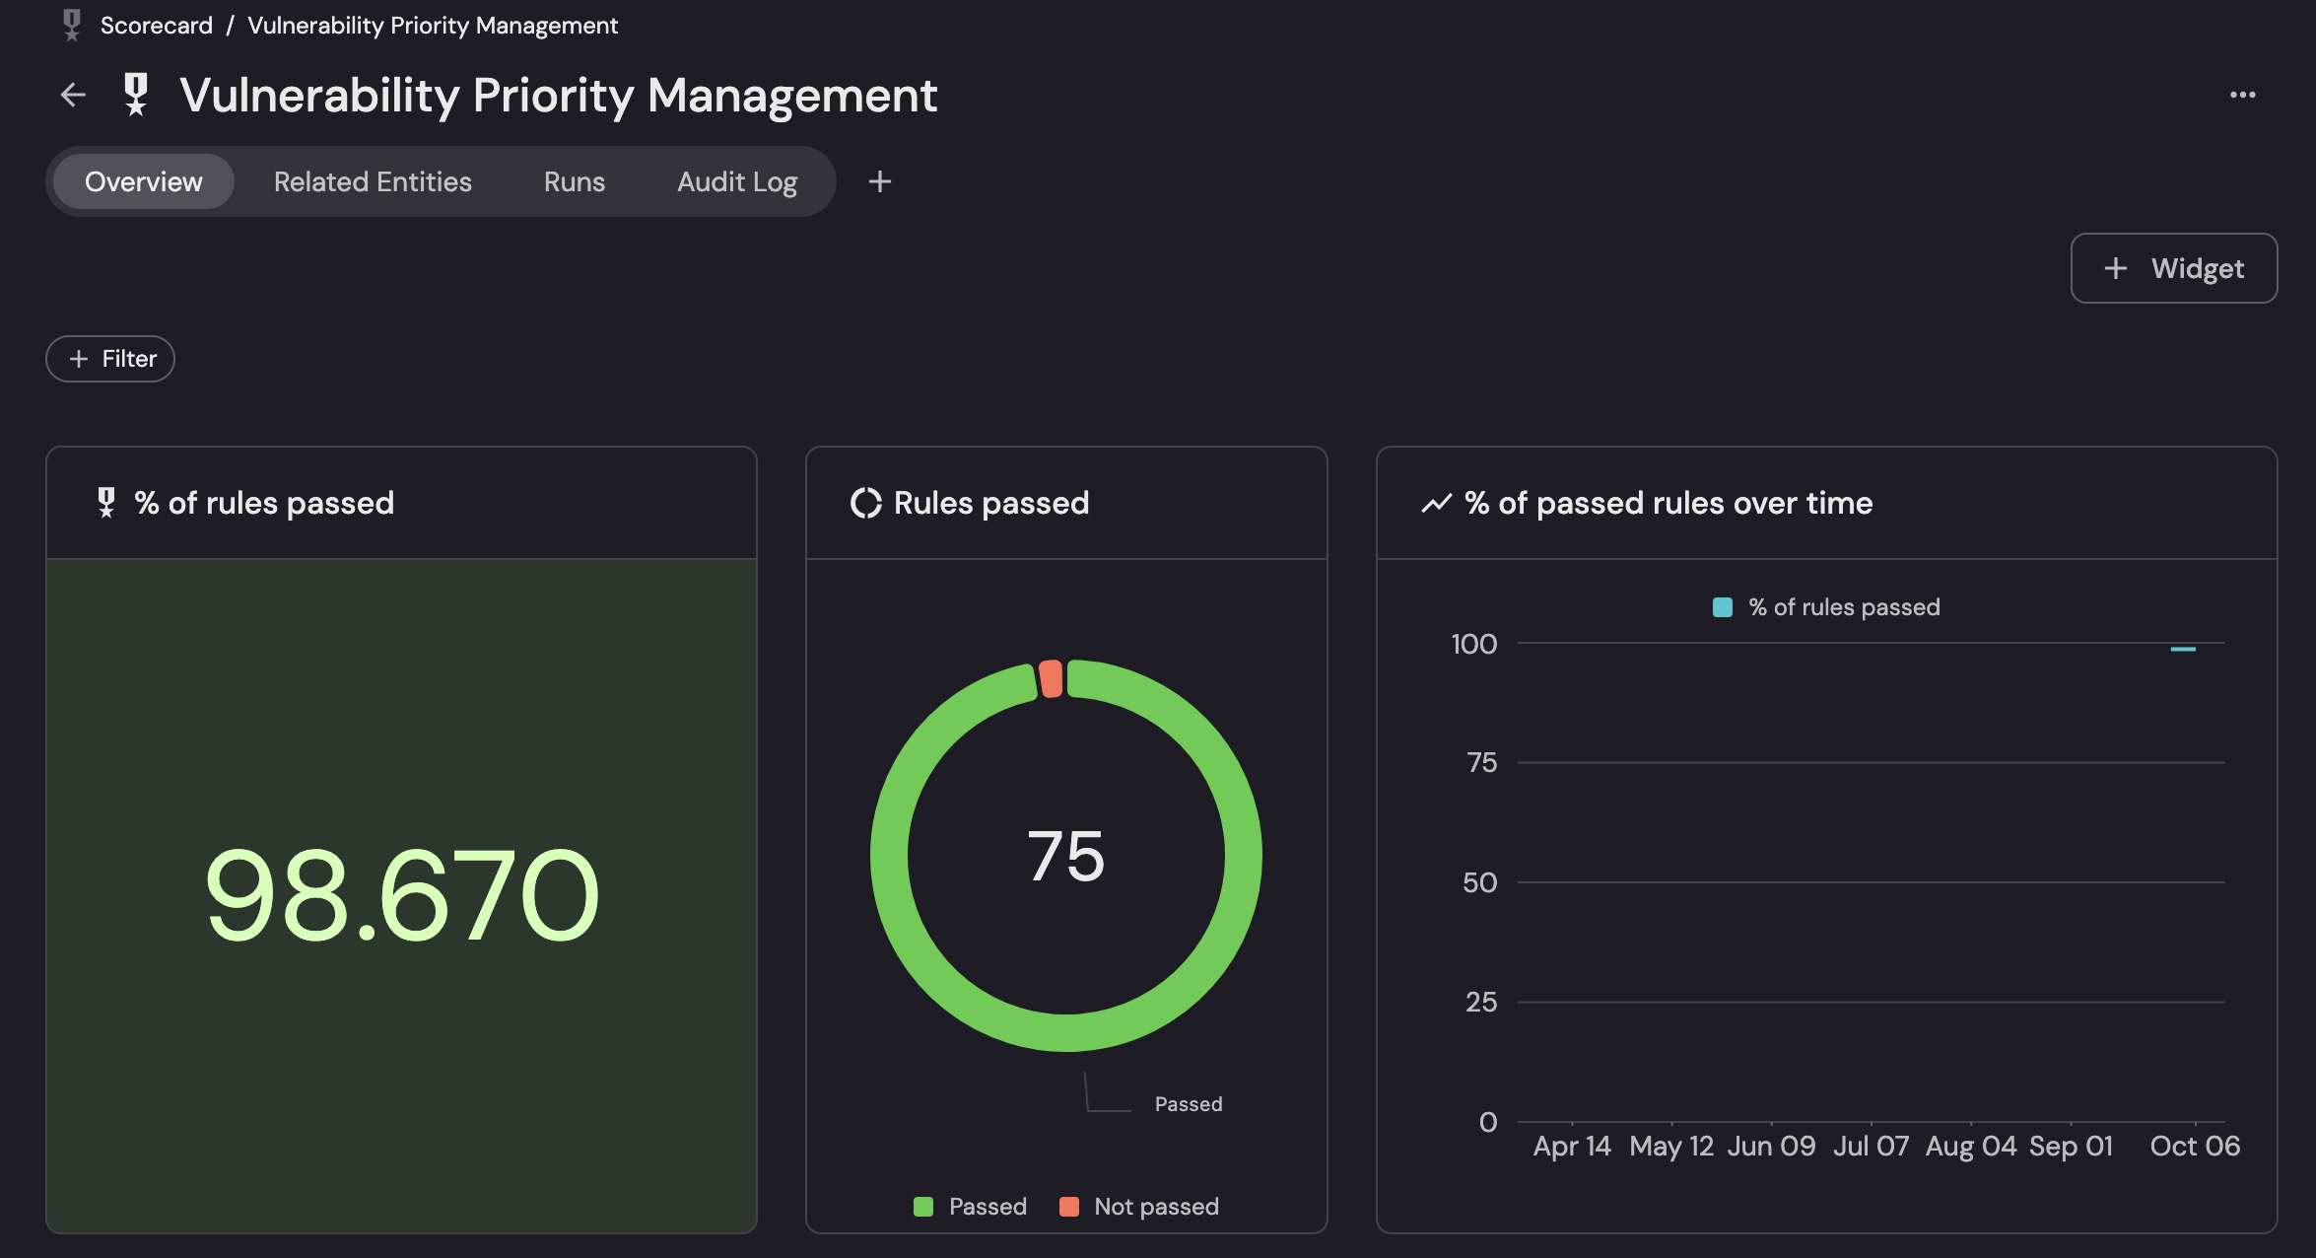Click the Oct 06 label on the chart axis
Screen dimensions: 2316x1258
[x=2195, y=1146]
